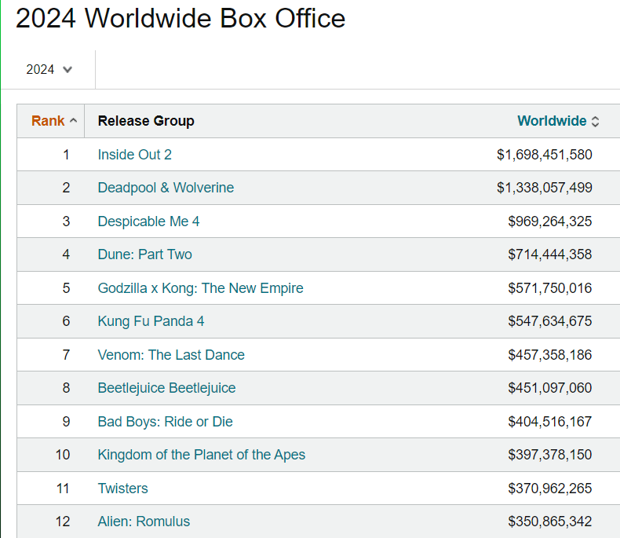Select the $457,358,186 worldwide gross value
This screenshot has height=538, width=620.
pos(550,355)
